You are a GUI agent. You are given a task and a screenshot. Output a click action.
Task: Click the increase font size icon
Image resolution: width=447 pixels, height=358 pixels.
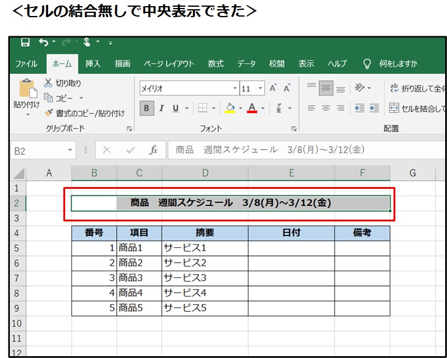273,89
